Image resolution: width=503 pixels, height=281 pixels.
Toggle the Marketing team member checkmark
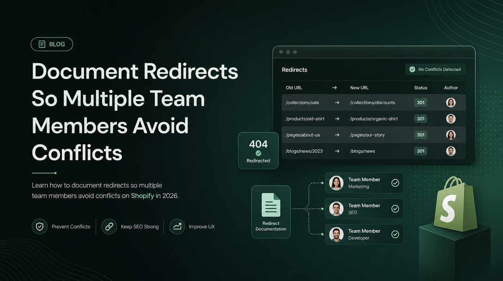[x=395, y=183]
